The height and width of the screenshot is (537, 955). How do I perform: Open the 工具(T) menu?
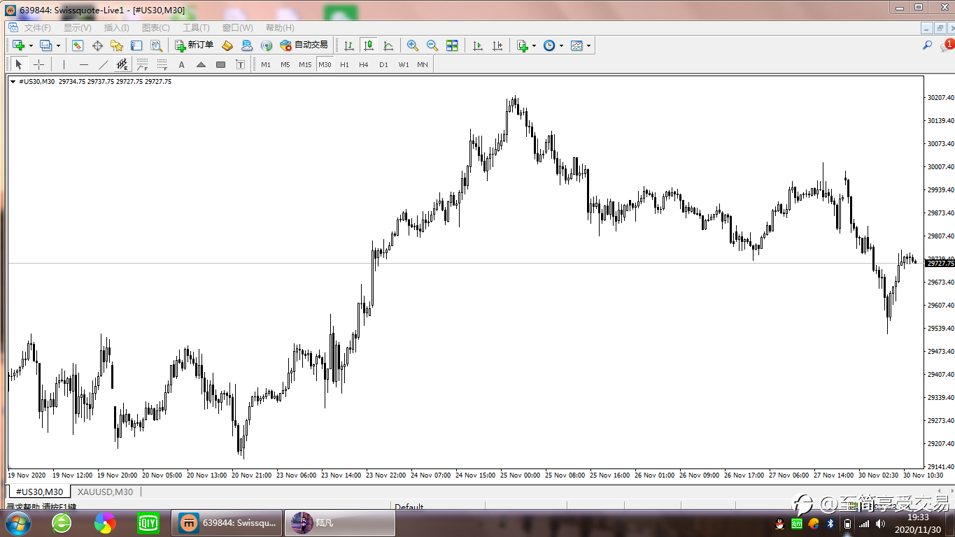pyautogui.click(x=196, y=28)
